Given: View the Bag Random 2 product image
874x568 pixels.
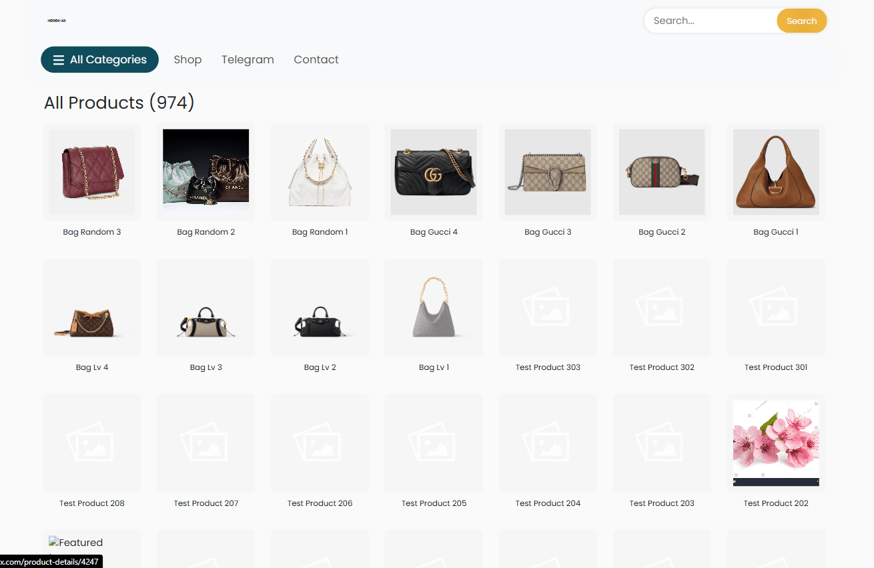Looking at the screenshot, I should coord(206,172).
